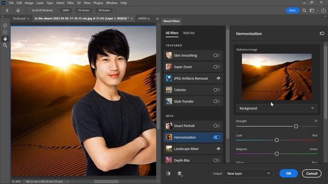The width and height of the screenshot is (328, 184).
Task: Close the Dude.psd document tab
Action: click(29, 18)
